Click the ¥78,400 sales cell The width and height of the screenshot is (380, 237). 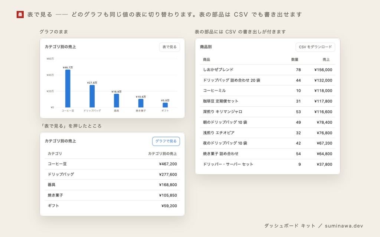(324, 122)
